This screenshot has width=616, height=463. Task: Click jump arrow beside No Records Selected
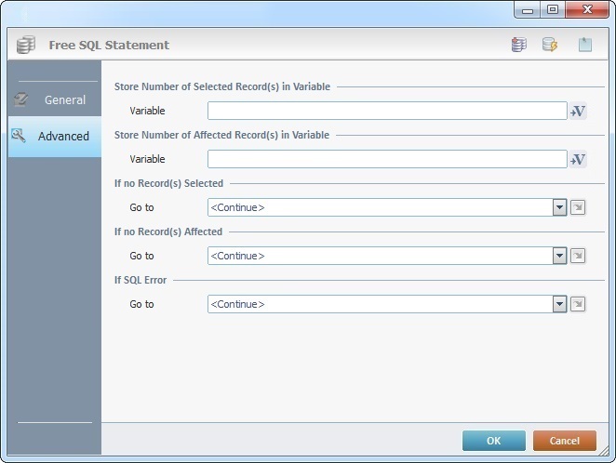click(x=578, y=207)
